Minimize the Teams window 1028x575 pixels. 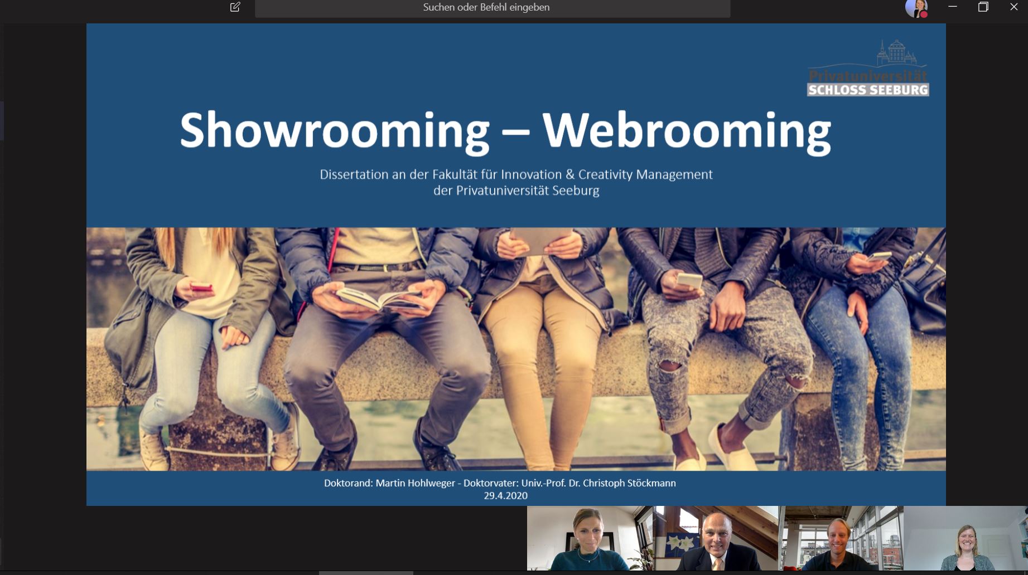(x=953, y=7)
